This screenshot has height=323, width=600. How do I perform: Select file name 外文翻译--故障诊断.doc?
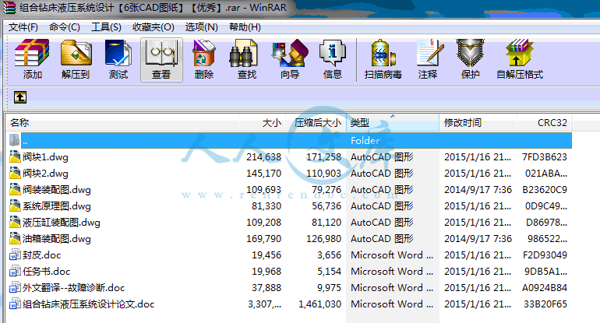pyautogui.click(x=73, y=288)
